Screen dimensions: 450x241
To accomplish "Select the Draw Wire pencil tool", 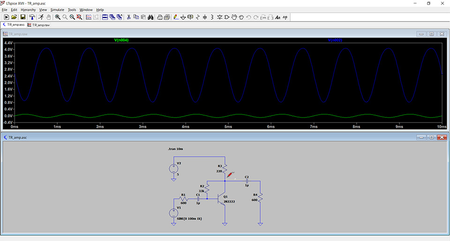I will pyautogui.click(x=176, y=17).
